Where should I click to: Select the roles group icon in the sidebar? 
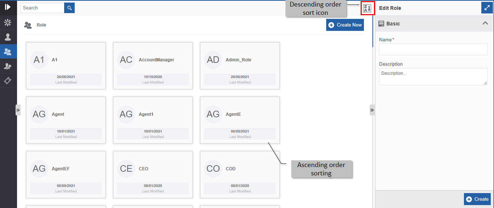click(8, 51)
